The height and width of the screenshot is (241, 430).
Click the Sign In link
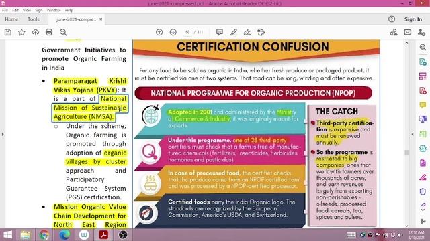coord(413,19)
